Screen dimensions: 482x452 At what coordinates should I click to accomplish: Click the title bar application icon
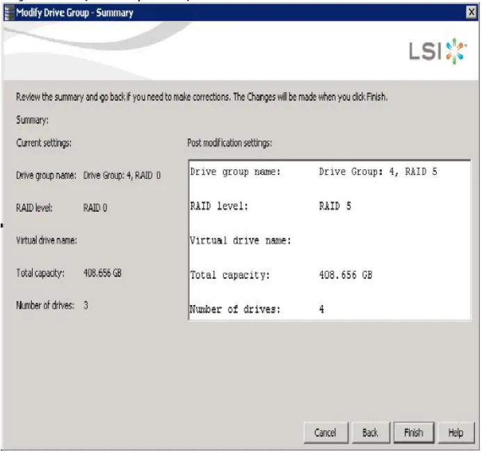[9, 13]
